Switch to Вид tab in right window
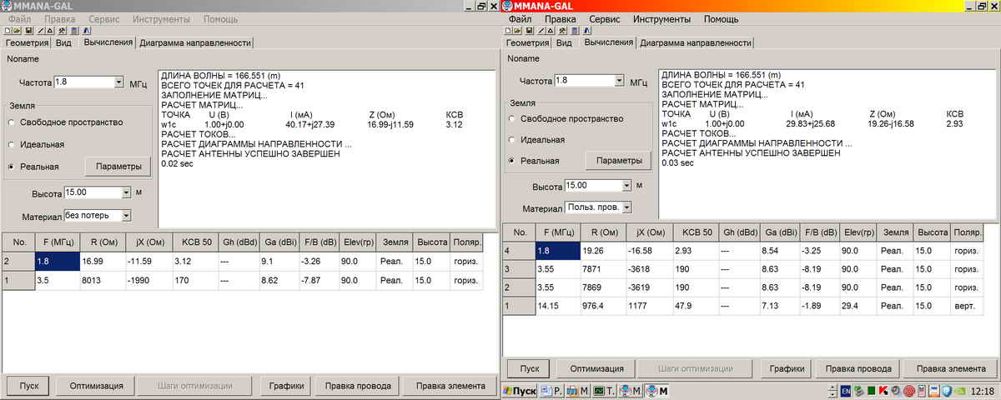1001x400 pixels. [x=564, y=42]
